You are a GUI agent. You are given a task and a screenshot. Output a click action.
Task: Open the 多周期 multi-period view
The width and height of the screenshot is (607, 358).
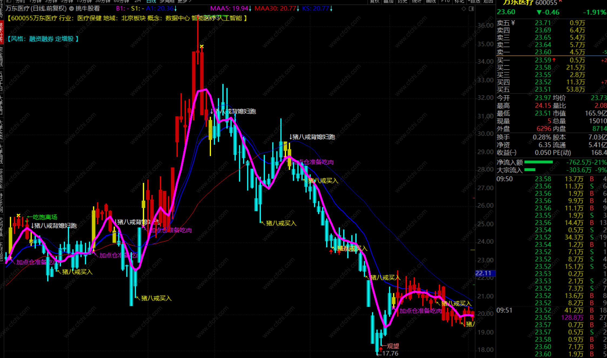(x=167, y=1)
